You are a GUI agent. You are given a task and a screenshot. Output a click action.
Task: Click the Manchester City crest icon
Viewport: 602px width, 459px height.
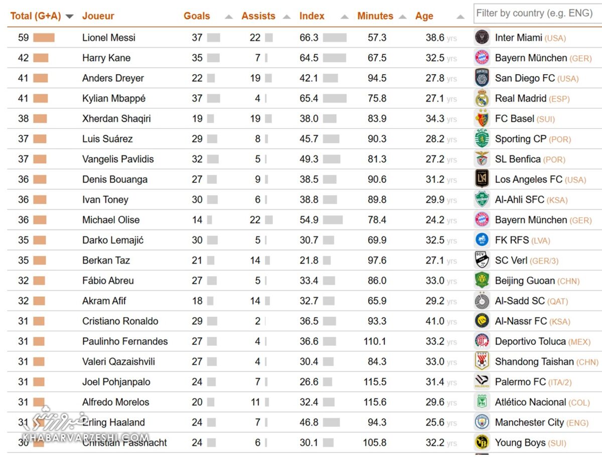[482, 422]
